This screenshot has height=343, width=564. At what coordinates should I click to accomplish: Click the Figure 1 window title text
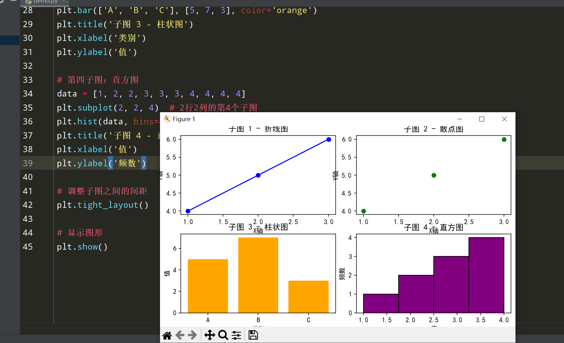click(x=184, y=119)
